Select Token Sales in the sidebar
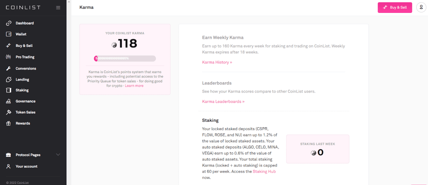Image resolution: width=428 pixels, height=185 pixels. click(26, 112)
